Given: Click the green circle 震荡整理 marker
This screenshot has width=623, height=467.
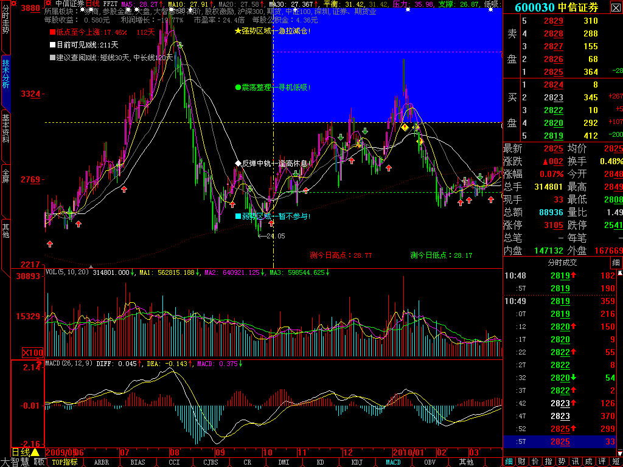Looking at the screenshot, I should [x=238, y=88].
